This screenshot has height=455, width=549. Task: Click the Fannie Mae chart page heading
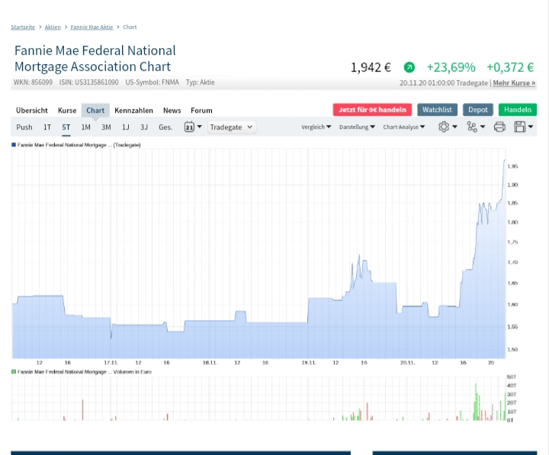pos(95,59)
